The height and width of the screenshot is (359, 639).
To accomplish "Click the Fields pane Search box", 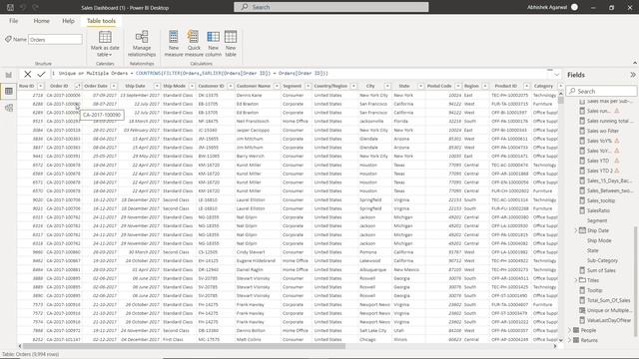I will tap(601, 91).
